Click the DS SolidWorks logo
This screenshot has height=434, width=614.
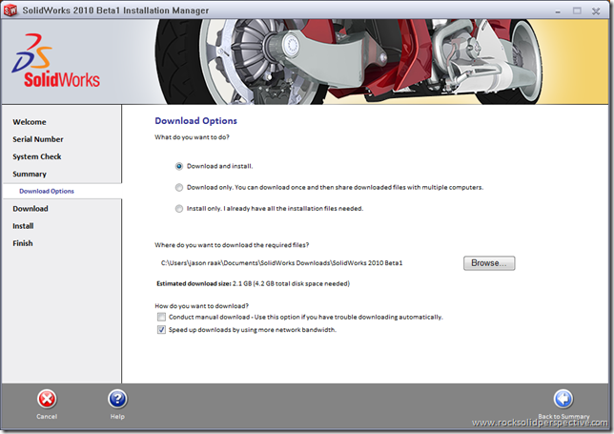(x=56, y=61)
